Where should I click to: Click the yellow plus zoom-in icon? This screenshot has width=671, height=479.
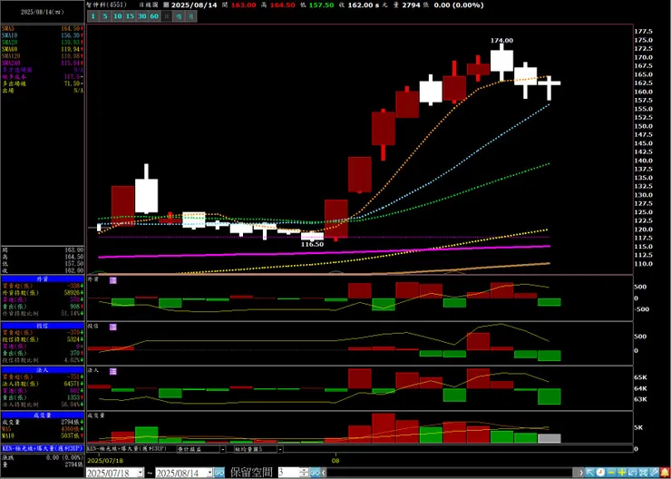tap(622, 473)
